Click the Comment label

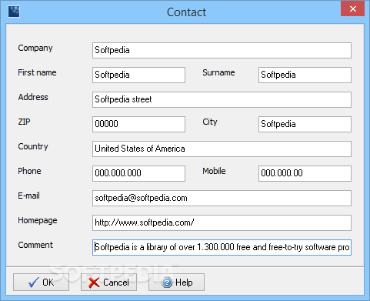[35, 245]
